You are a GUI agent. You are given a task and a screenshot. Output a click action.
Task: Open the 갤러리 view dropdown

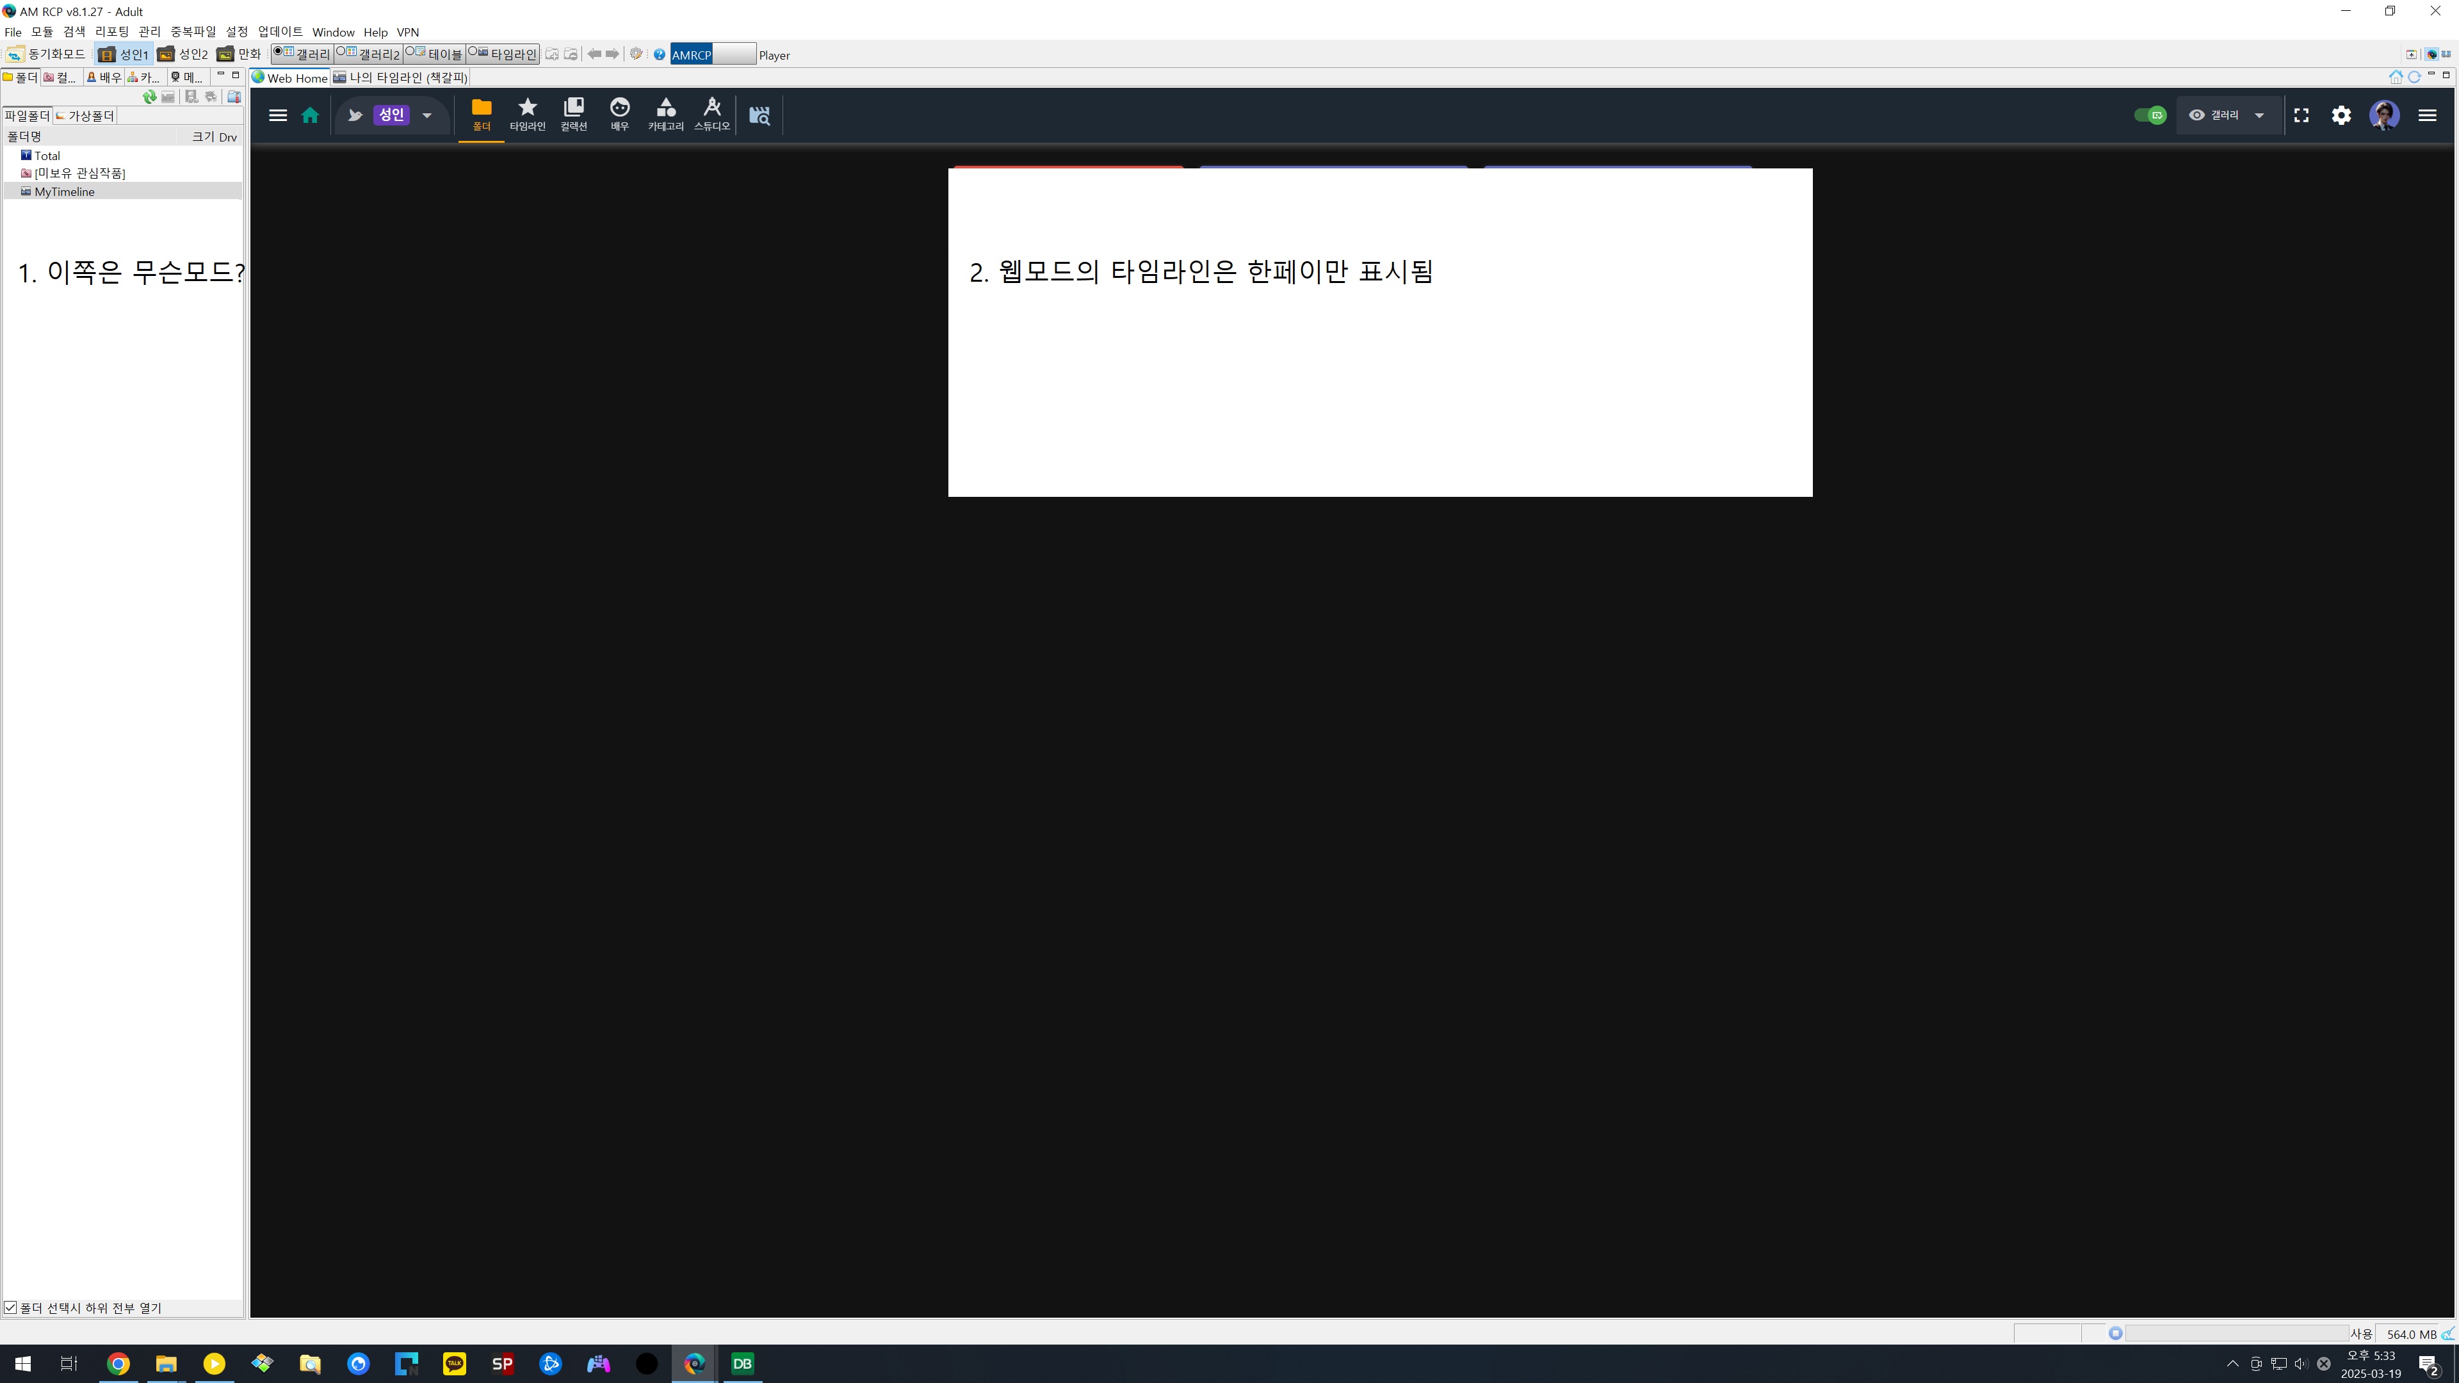pos(2228,115)
